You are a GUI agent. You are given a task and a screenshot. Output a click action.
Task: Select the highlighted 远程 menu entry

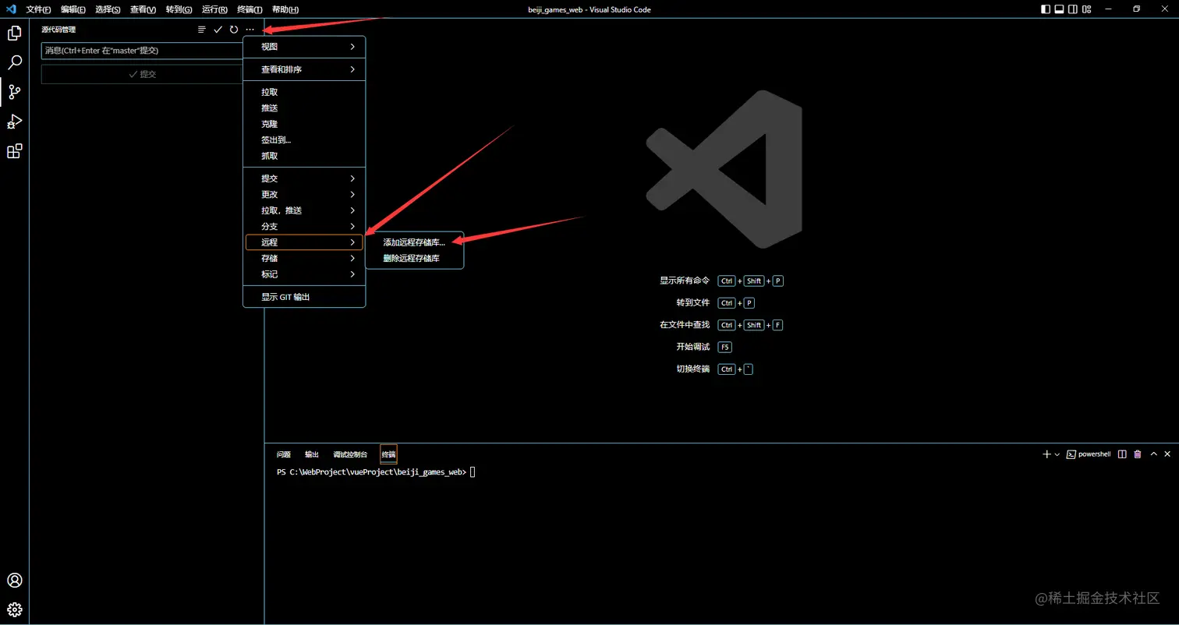[x=304, y=242]
